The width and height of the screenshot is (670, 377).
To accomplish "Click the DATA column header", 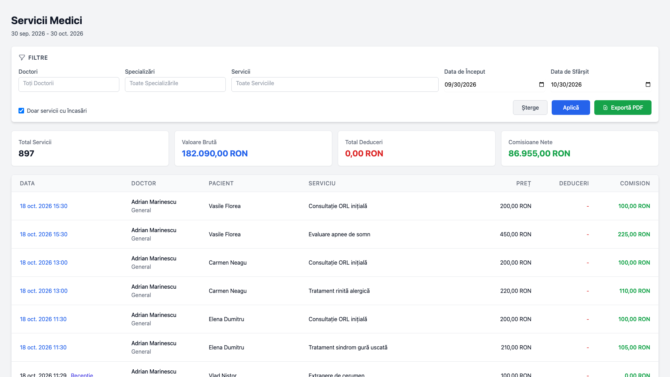I will [x=27, y=183].
